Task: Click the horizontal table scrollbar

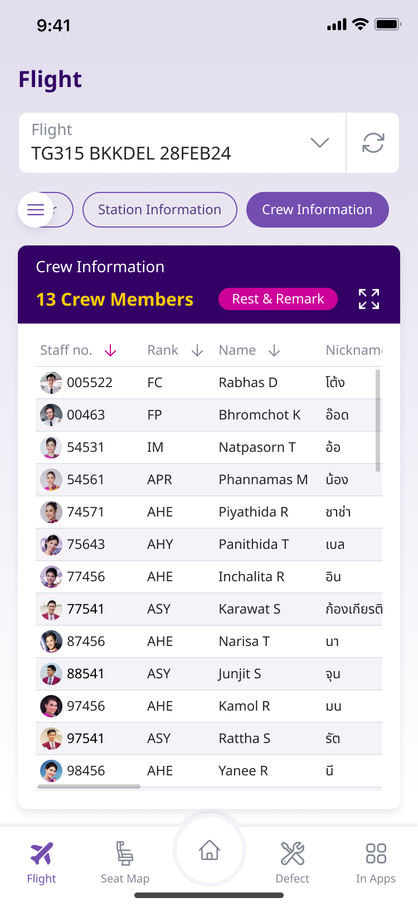Action: 89,787
